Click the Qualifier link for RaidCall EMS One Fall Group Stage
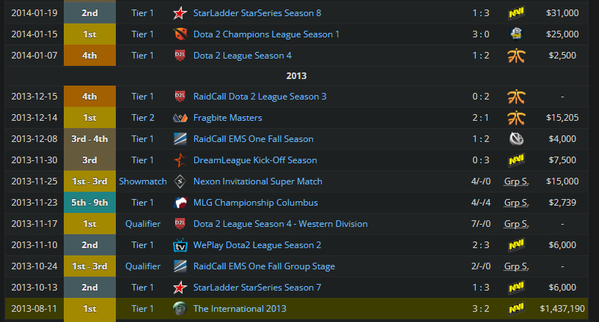Viewport: 599px width, 322px height. pyautogui.click(x=143, y=266)
